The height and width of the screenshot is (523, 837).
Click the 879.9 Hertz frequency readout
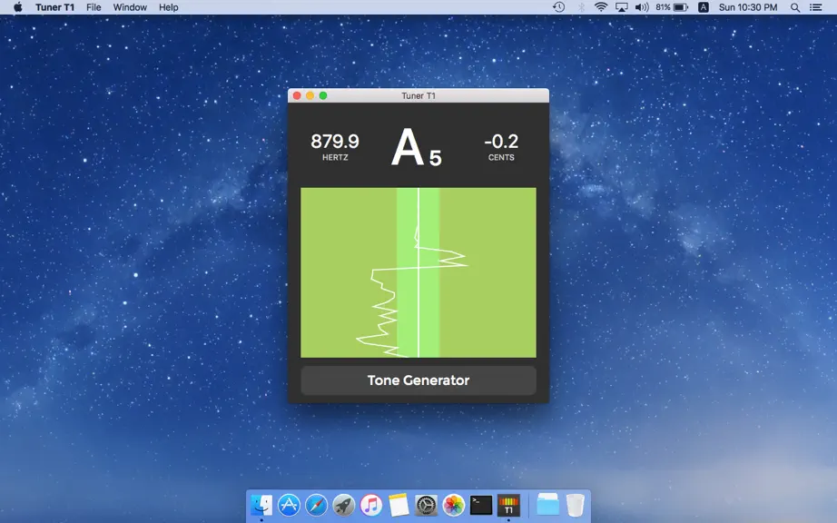tap(335, 146)
